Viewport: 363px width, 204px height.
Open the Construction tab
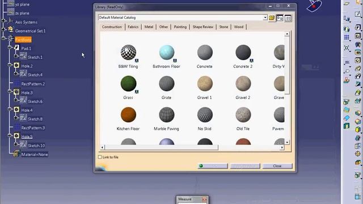pyautogui.click(x=112, y=27)
